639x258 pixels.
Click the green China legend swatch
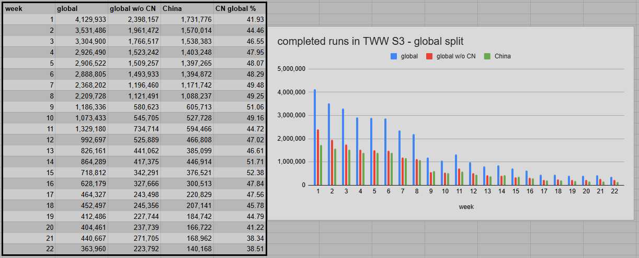487,56
